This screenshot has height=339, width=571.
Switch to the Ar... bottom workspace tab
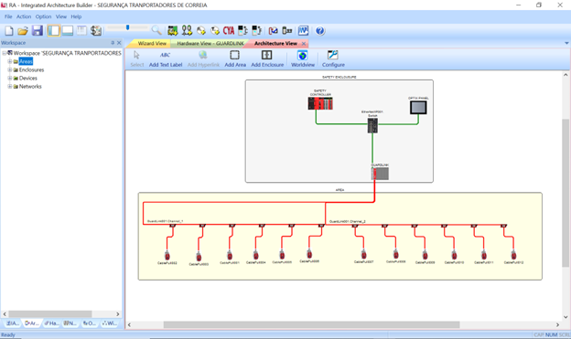coord(32,323)
